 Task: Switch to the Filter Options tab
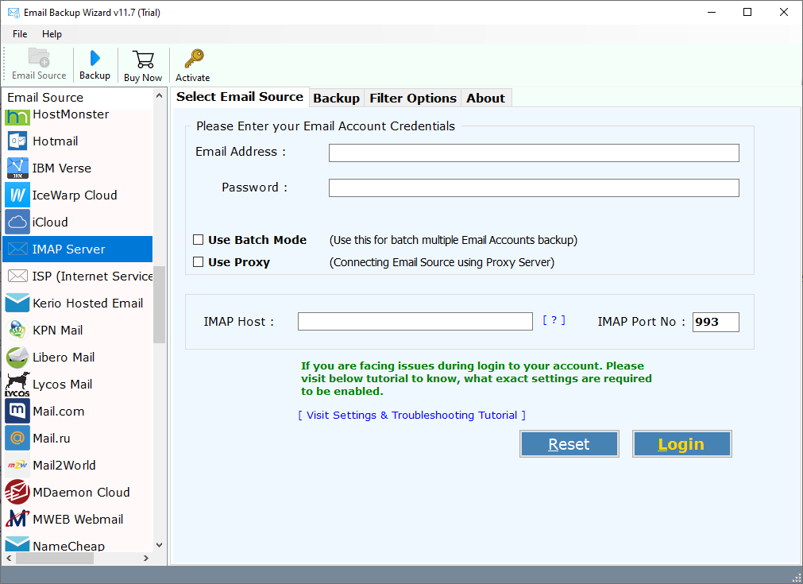pyautogui.click(x=413, y=99)
